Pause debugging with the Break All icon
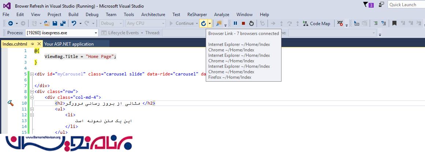425x152 pixels. click(235, 23)
